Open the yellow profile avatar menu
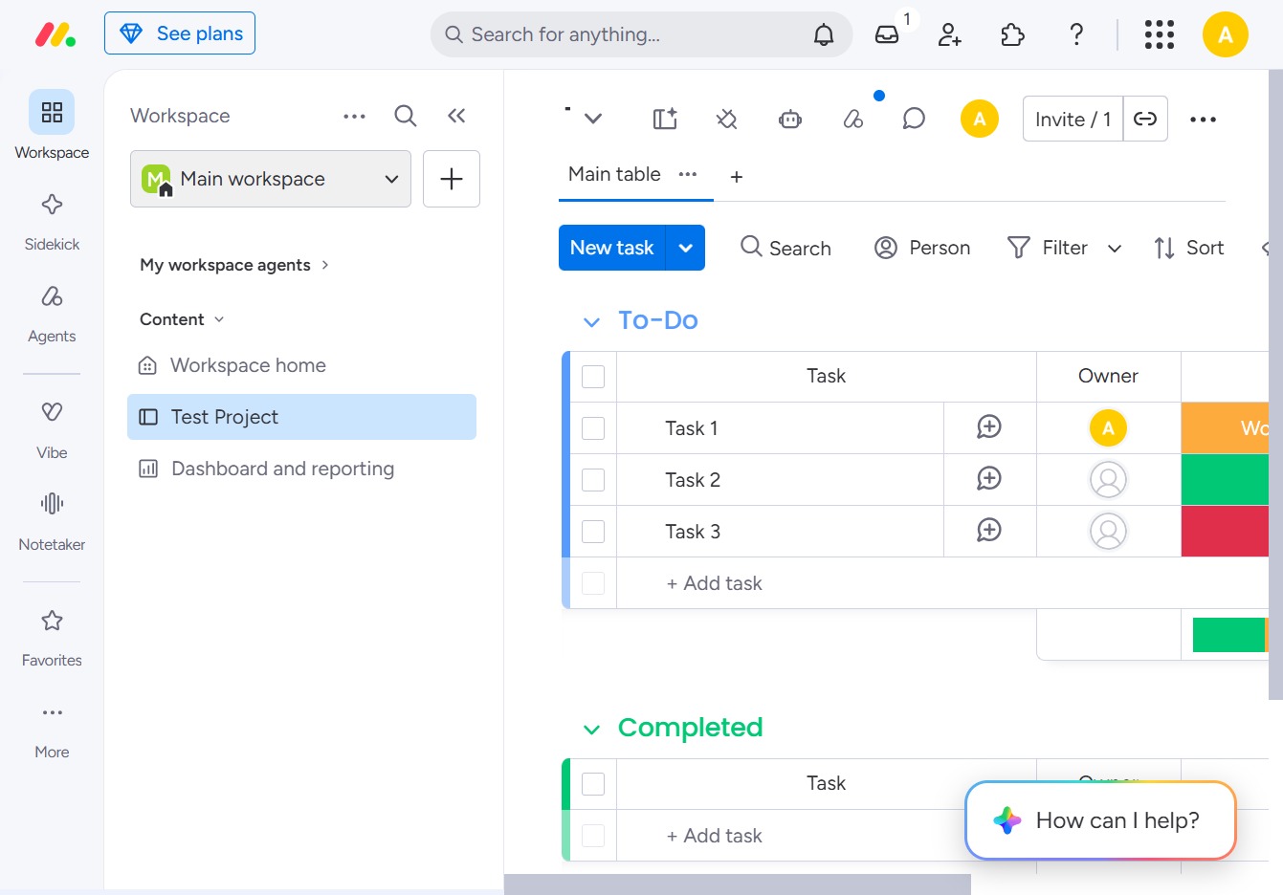The height and width of the screenshot is (895, 1283). (x=1226, y=35)
